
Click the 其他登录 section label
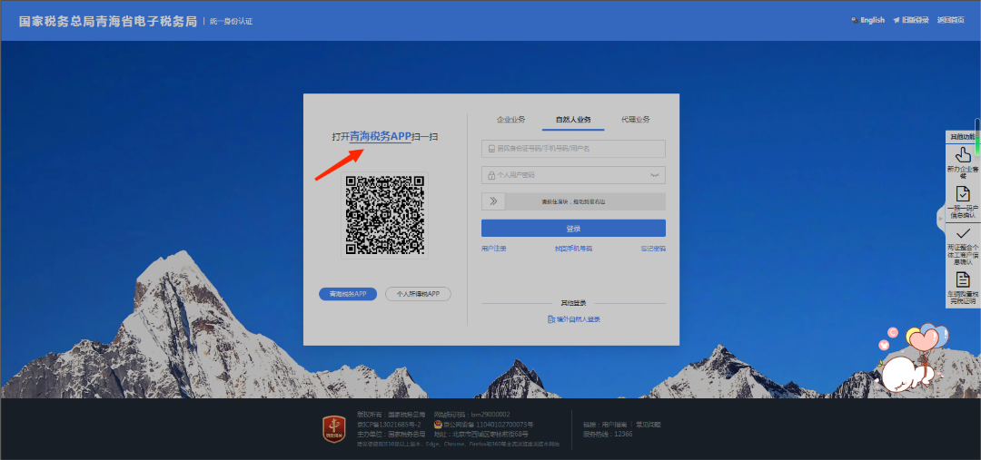573,303
